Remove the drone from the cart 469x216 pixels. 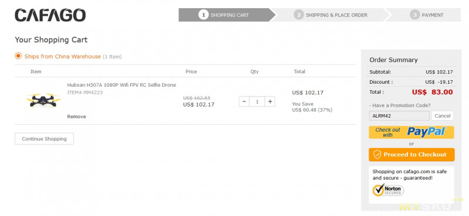click(x=76, y=116)
